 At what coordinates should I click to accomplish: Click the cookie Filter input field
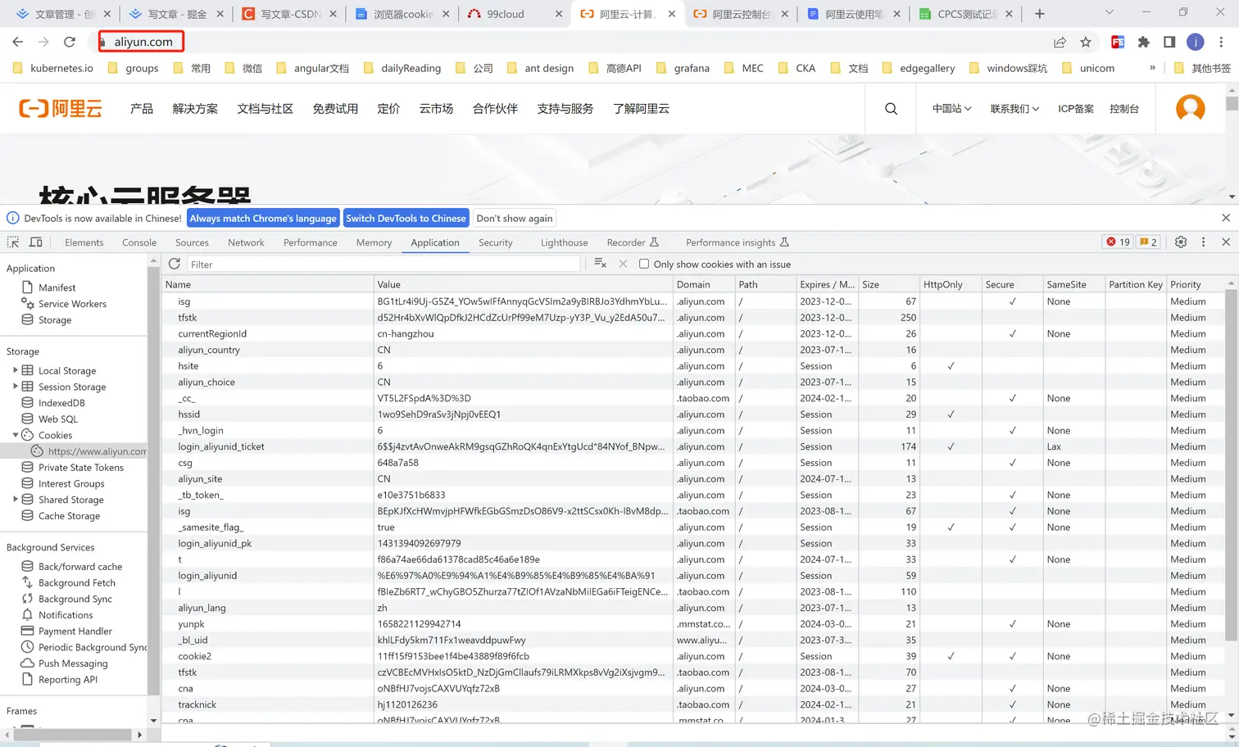click(x=383, y=264)
